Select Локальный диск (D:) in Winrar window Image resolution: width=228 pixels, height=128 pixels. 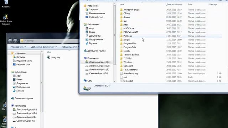(x=25, y=113)
